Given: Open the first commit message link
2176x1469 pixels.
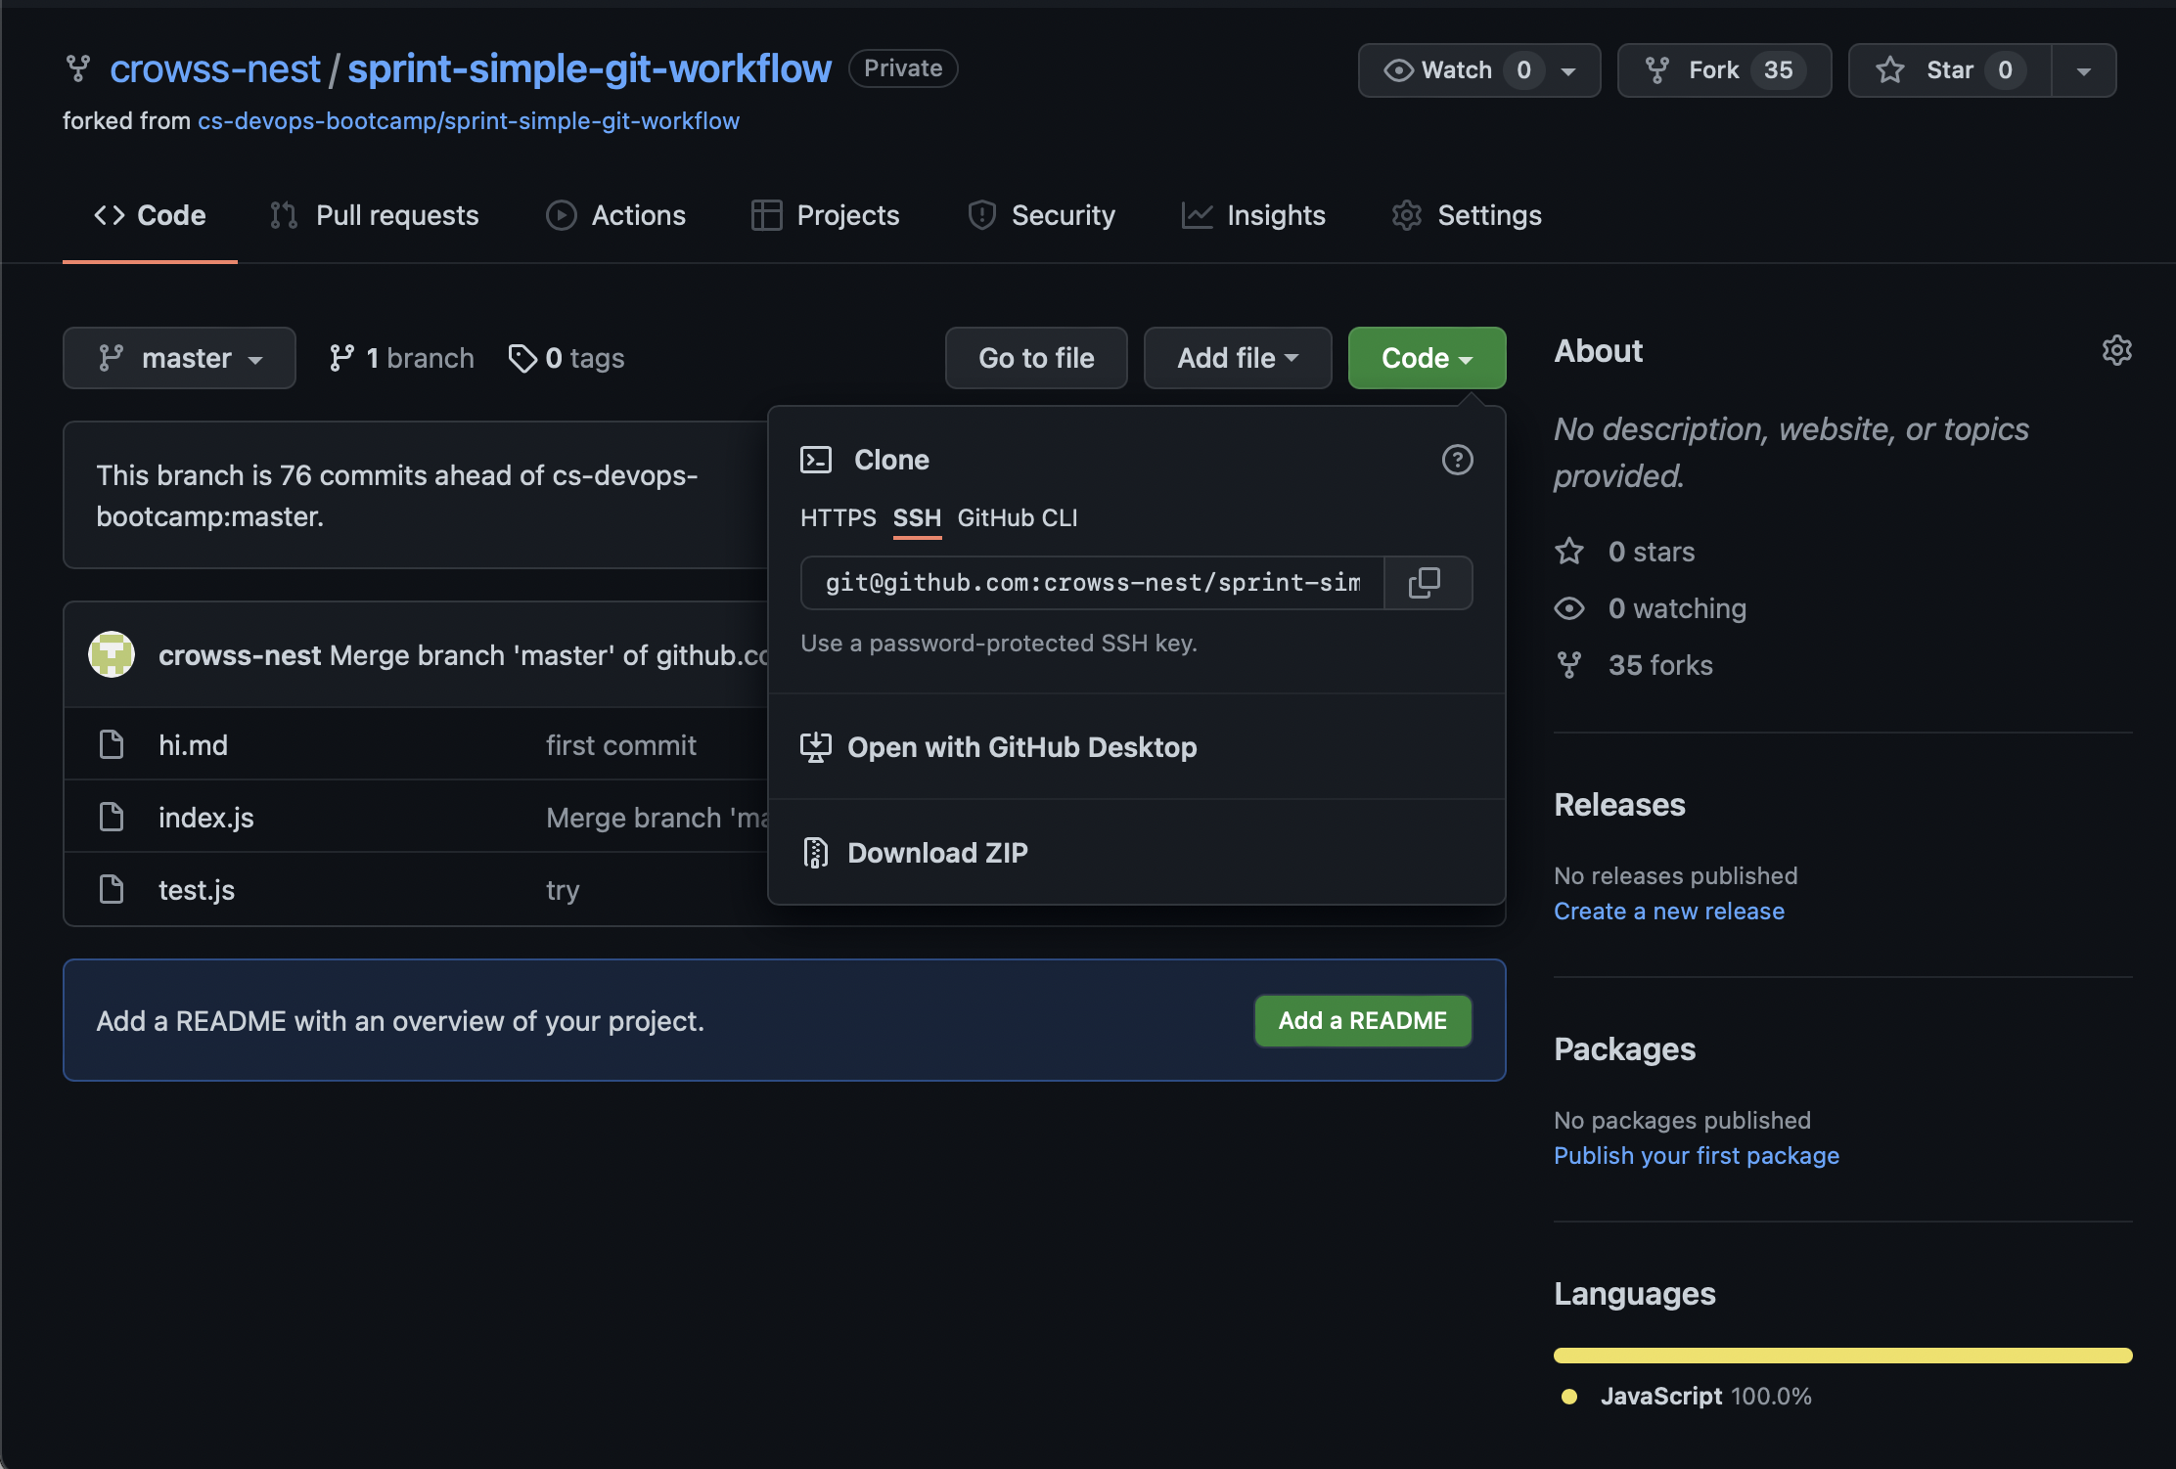Looking at the screenshot, I should tap(621, 745).
